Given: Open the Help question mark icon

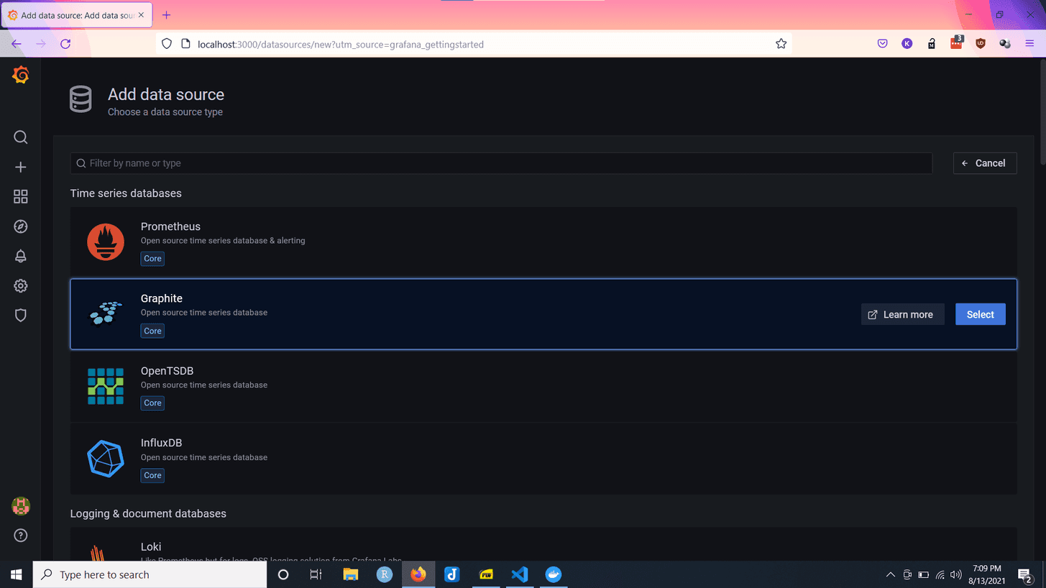Looking at the screenshot, I should coord(21,536).
